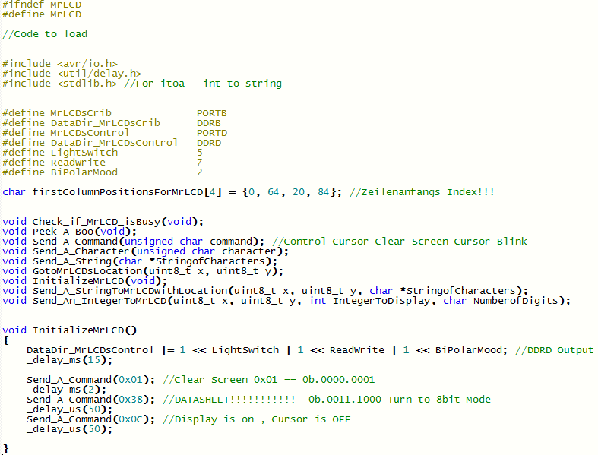The height and width of the screenshot is (455, 598).
Task: Click the LightSwitch define name
Action: point(84,153)
